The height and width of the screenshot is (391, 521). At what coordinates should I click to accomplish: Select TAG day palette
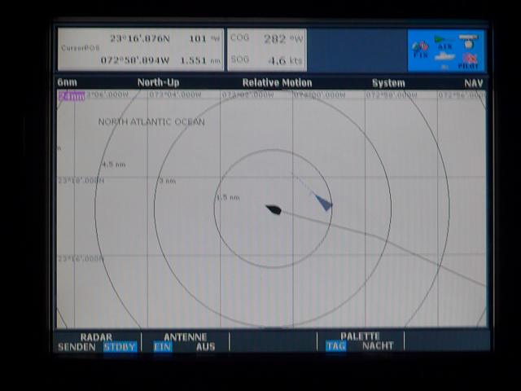335,345
